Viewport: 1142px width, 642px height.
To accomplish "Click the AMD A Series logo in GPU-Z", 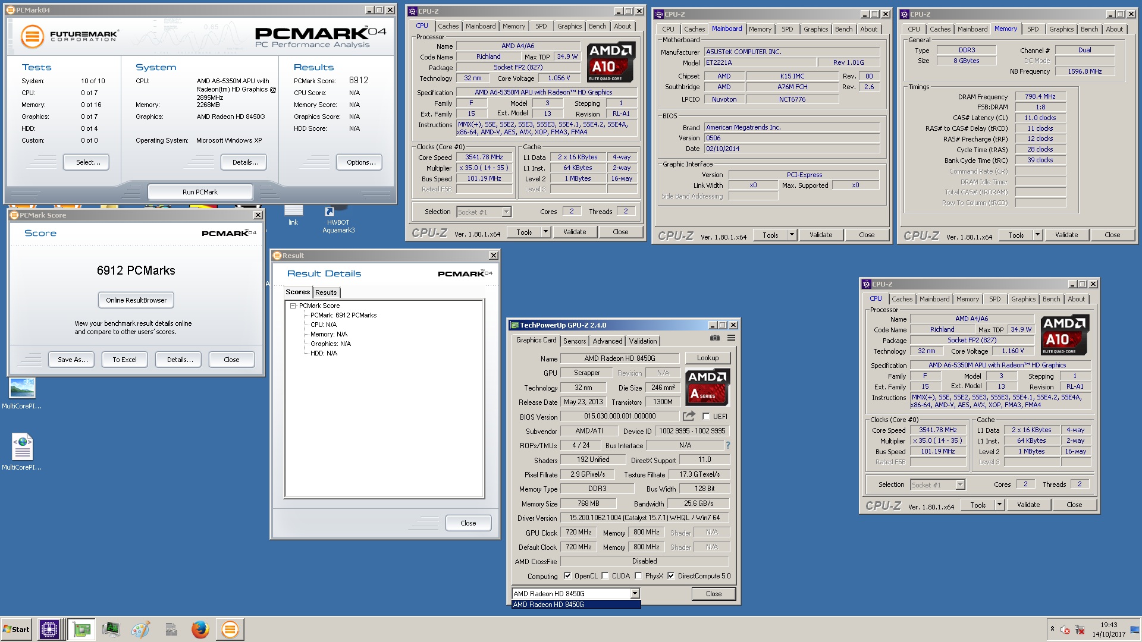I will click(x=707, y=387).
